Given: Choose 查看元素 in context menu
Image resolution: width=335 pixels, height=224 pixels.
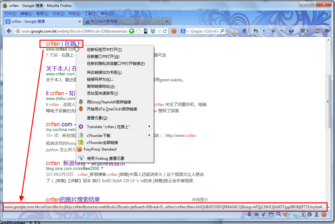Looking at the screenshot, I should point(115,118).
